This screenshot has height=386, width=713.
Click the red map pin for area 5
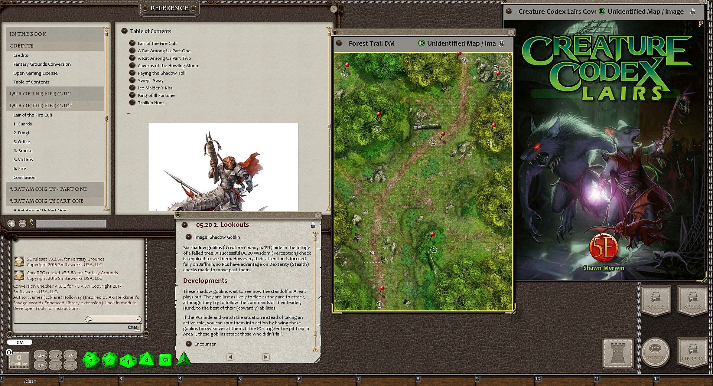coord(346,66)
